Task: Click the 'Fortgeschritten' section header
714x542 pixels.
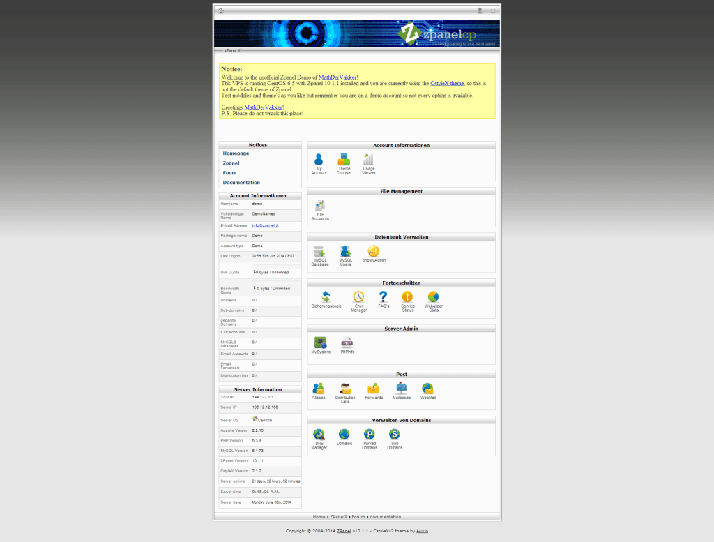Action: 401,283
